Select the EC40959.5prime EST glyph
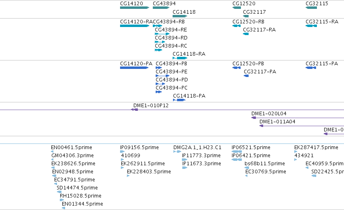 tap(307, 168)
